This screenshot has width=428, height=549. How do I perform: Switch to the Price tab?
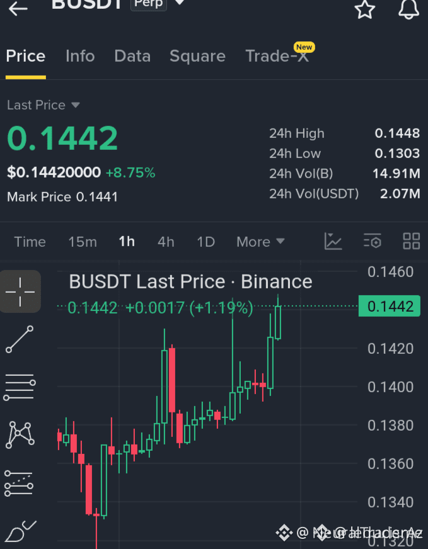pyautogui.click(x=26, y=56)
